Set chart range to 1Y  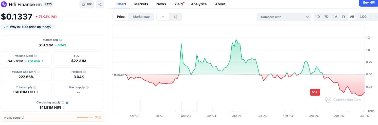[343, 17]
